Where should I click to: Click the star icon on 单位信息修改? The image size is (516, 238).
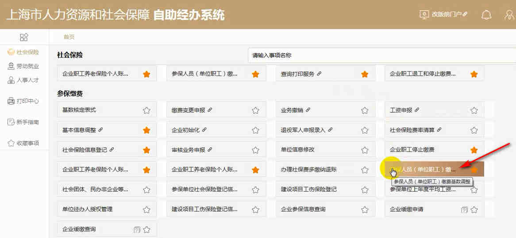pyautogui.click(x=365, y=150)
